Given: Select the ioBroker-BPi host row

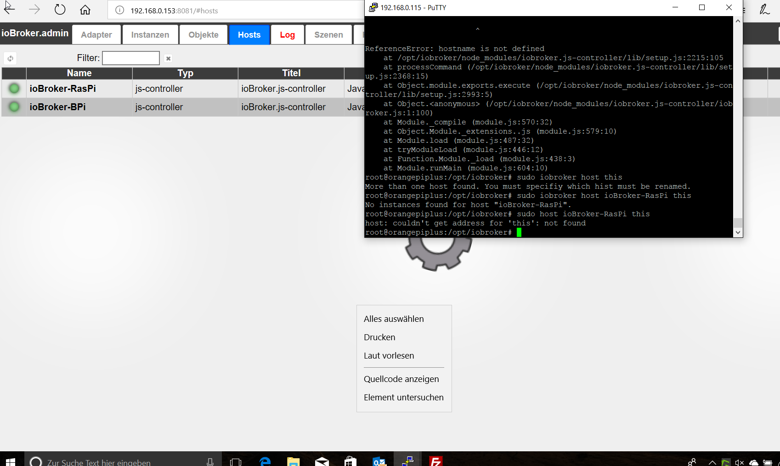Looking at the screenshot, I should (x=183, y=107).
